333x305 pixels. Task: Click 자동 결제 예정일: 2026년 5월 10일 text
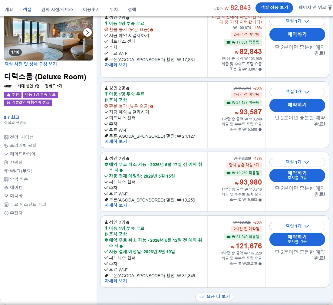142,252
